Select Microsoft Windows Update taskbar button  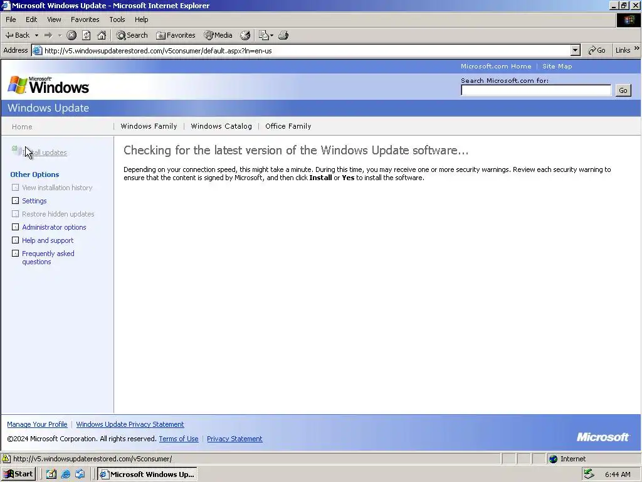point(147,474)
